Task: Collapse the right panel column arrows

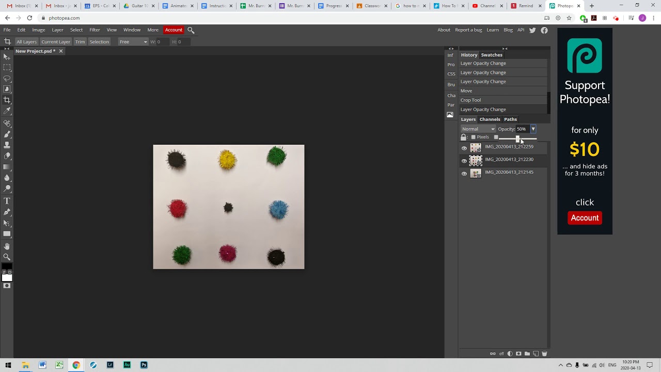Action: coord(505,49)
